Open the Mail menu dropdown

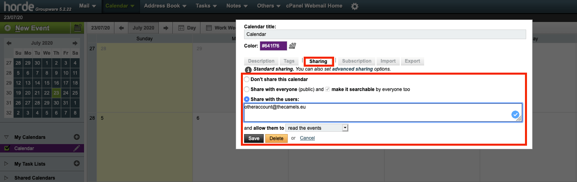[88, 6]
